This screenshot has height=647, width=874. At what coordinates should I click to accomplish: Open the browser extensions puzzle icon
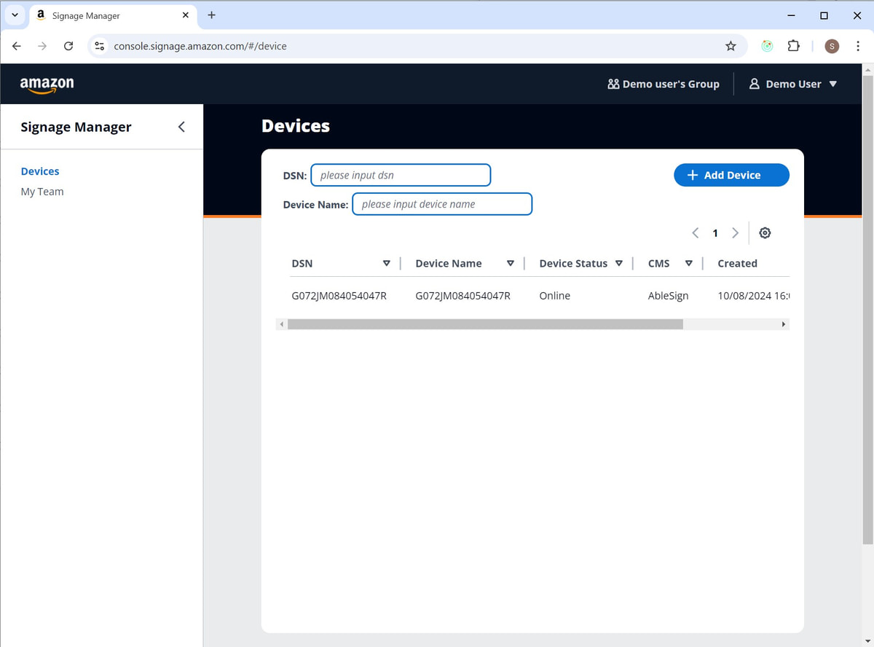coord(793,46)
